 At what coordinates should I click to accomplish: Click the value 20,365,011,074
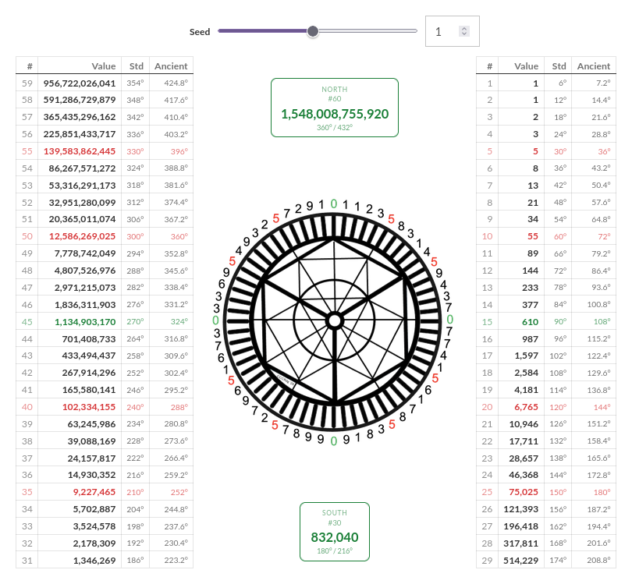[82, 219]
